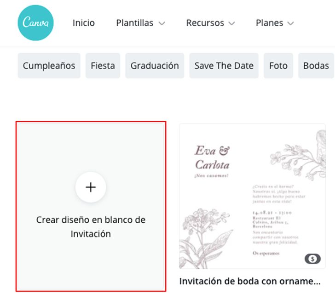Click the blank invitation design card
The width and height of the screenshot is (335, 293).
(x=91, y=206)
